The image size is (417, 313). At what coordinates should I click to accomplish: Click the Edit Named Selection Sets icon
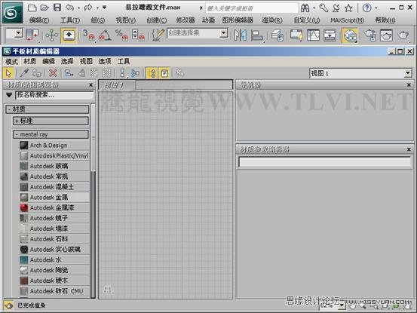point(158,35)
